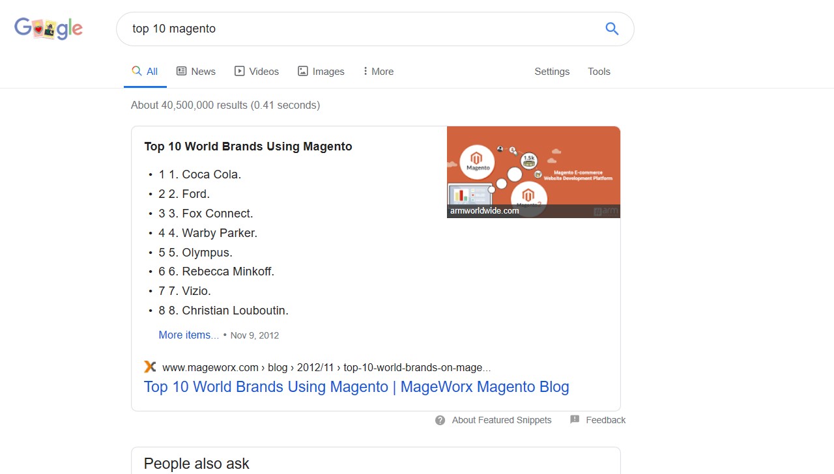Select the All results tab
This screenshot has height=474, width=834.
click(145, 72)
